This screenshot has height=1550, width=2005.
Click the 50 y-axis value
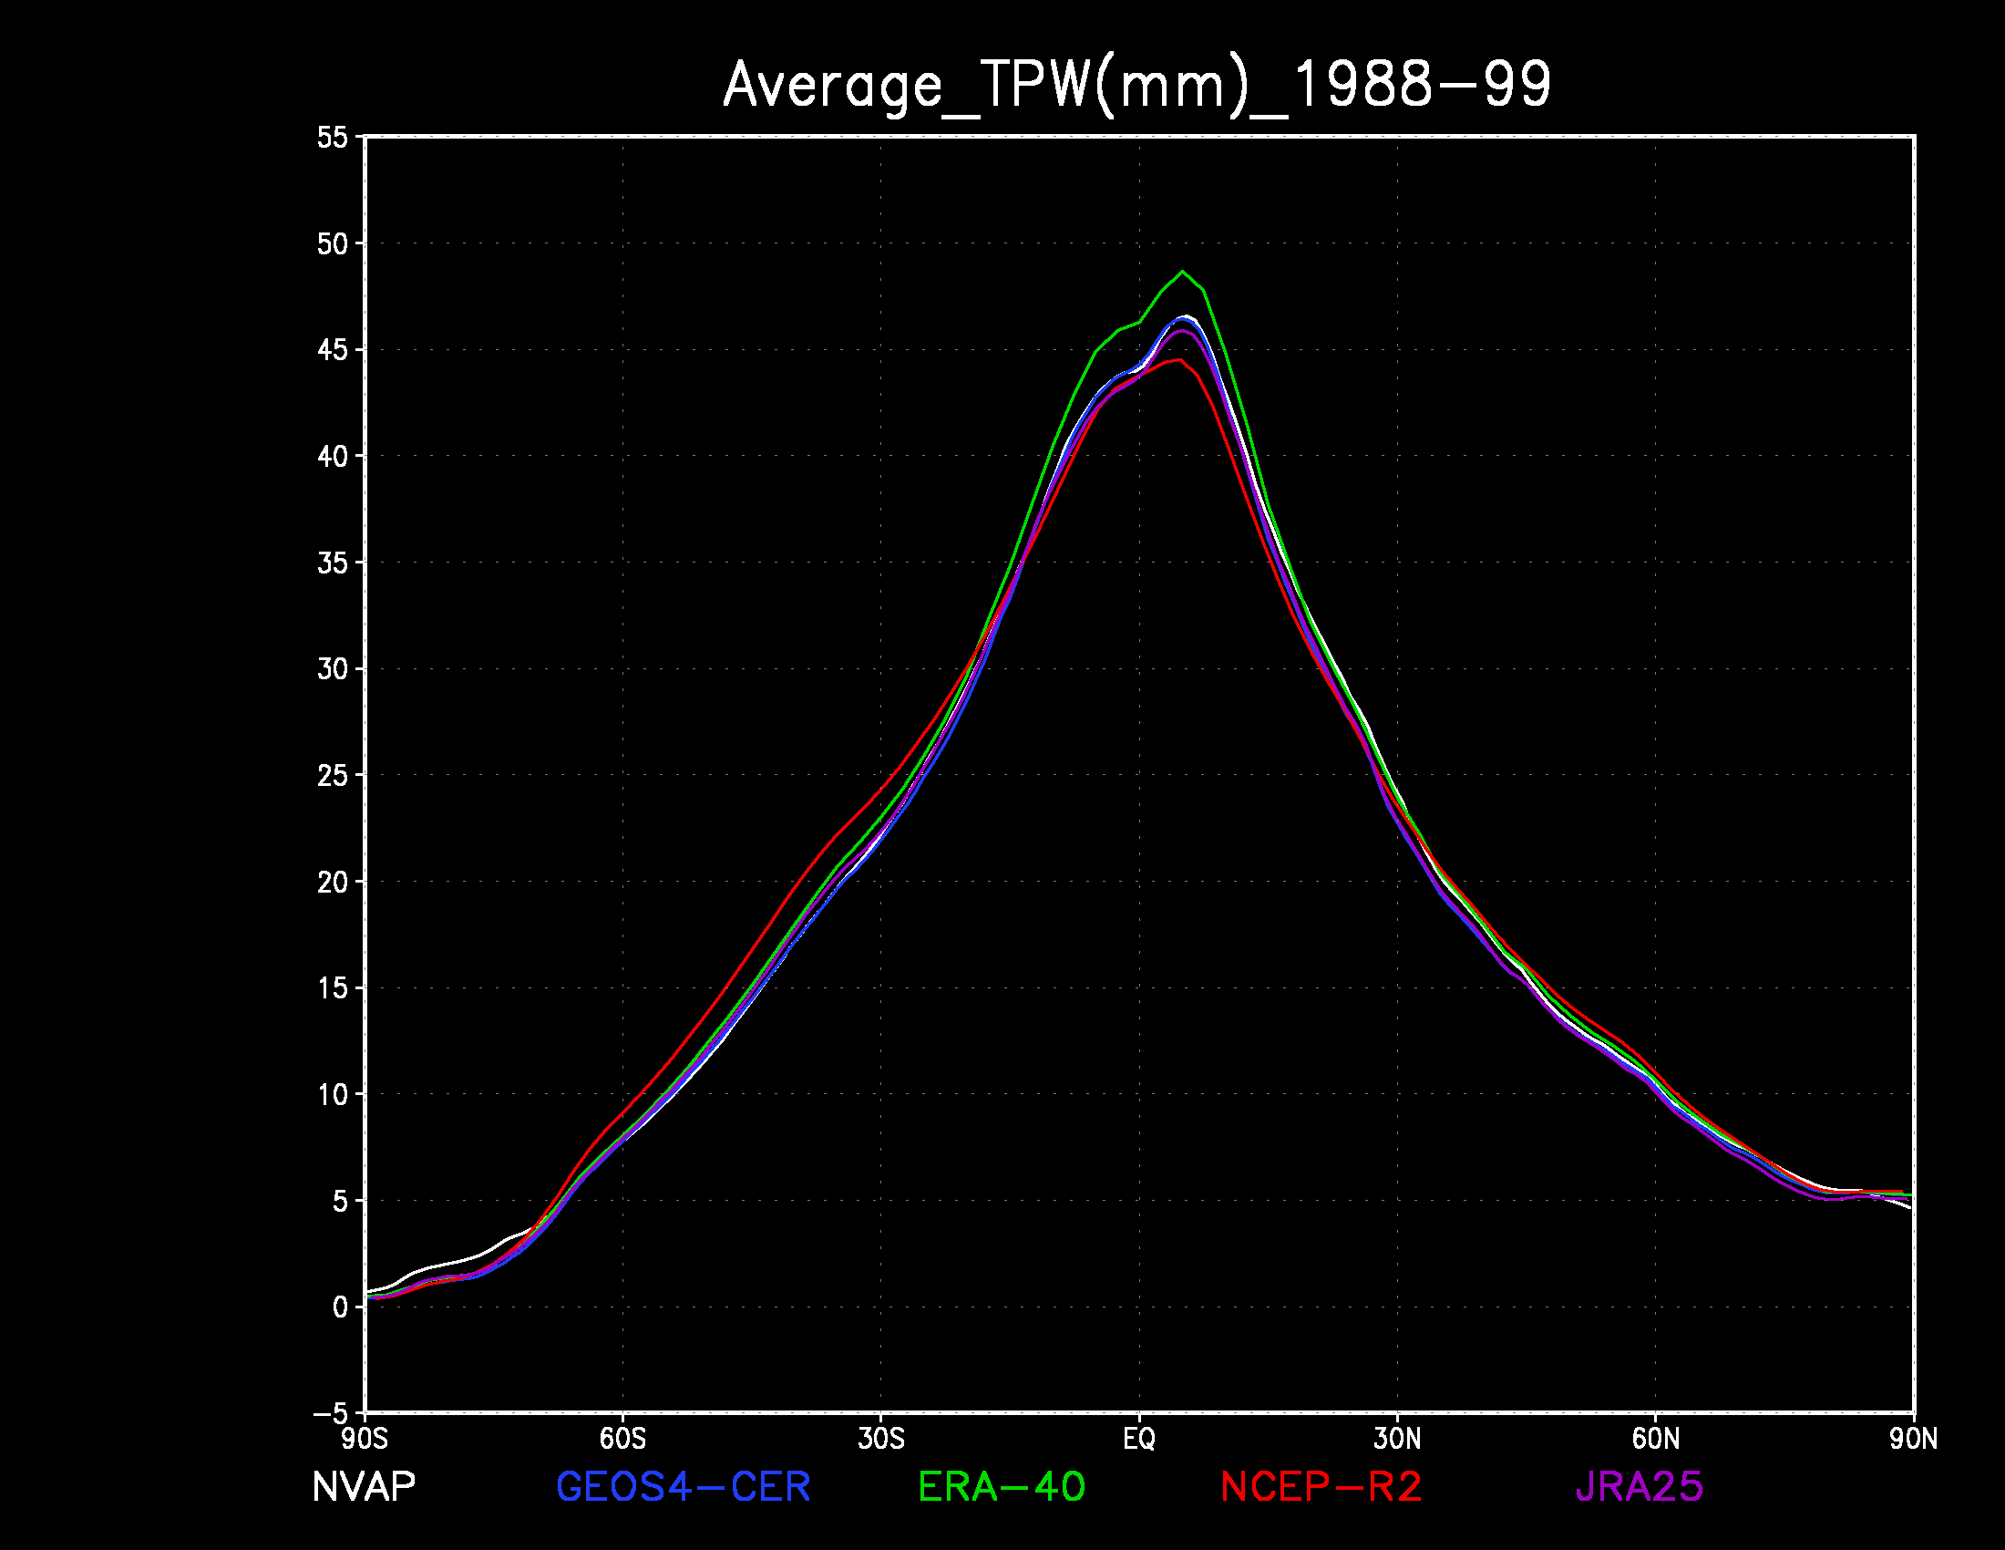pos(333,244)
